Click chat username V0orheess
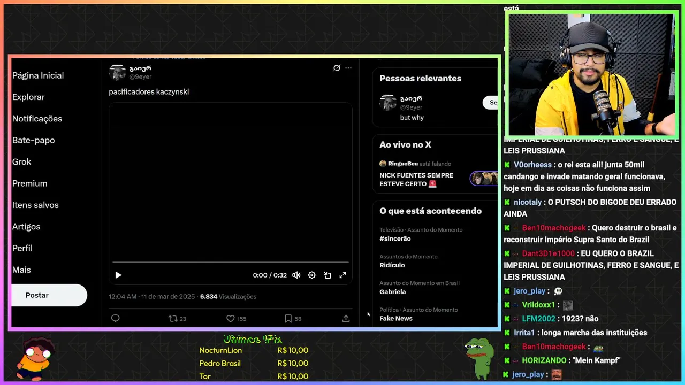This screenshot has width=685, height=385. [532, 165]
